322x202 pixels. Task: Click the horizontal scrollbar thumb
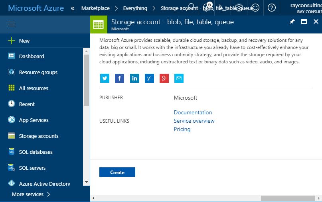pyautogui.click(x=288, y=198)
